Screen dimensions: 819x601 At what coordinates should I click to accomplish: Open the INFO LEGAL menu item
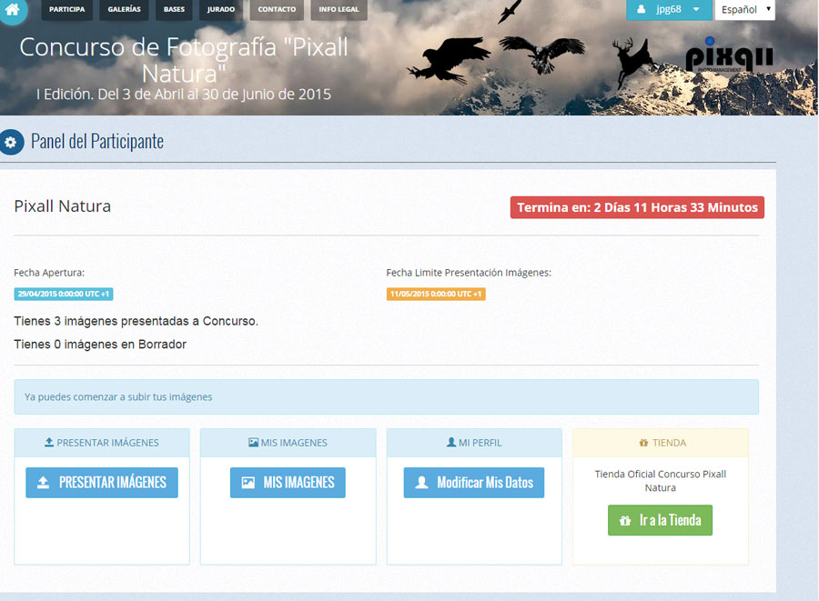tap(339, 9)
